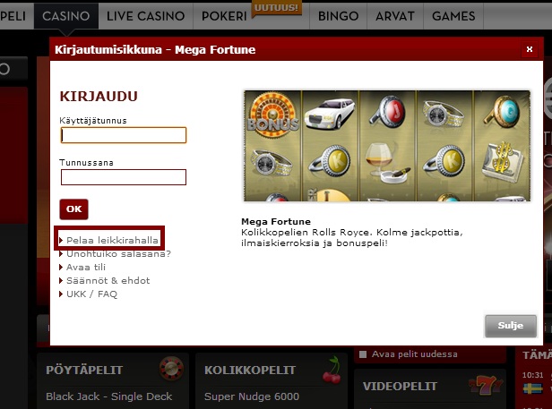Click the triangle beside Säännöt & ehdot
Viewport: 552px width, 409px height.
tap(61, 281)
